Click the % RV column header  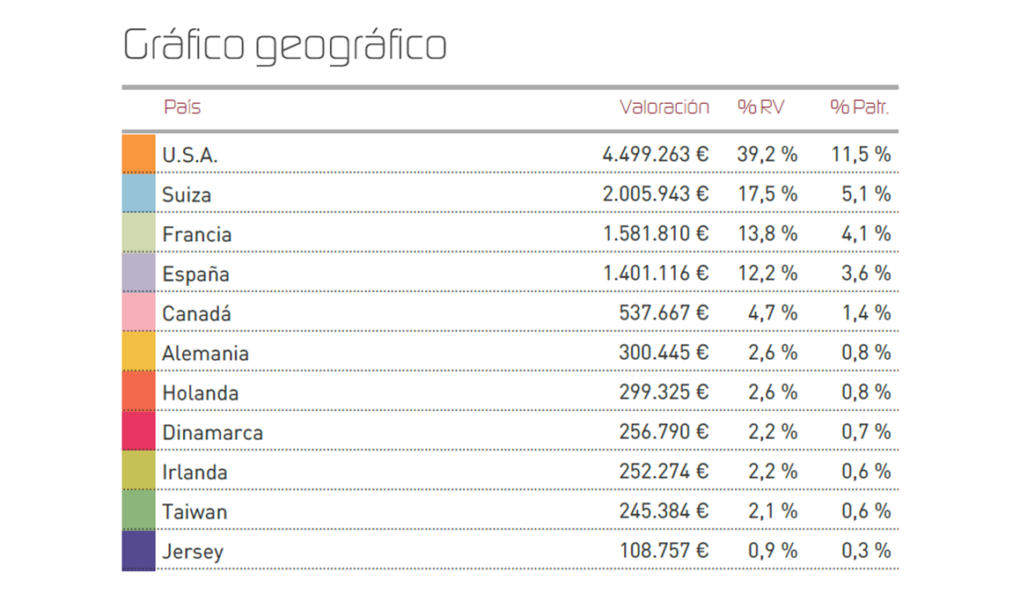[x=760, y=107]
